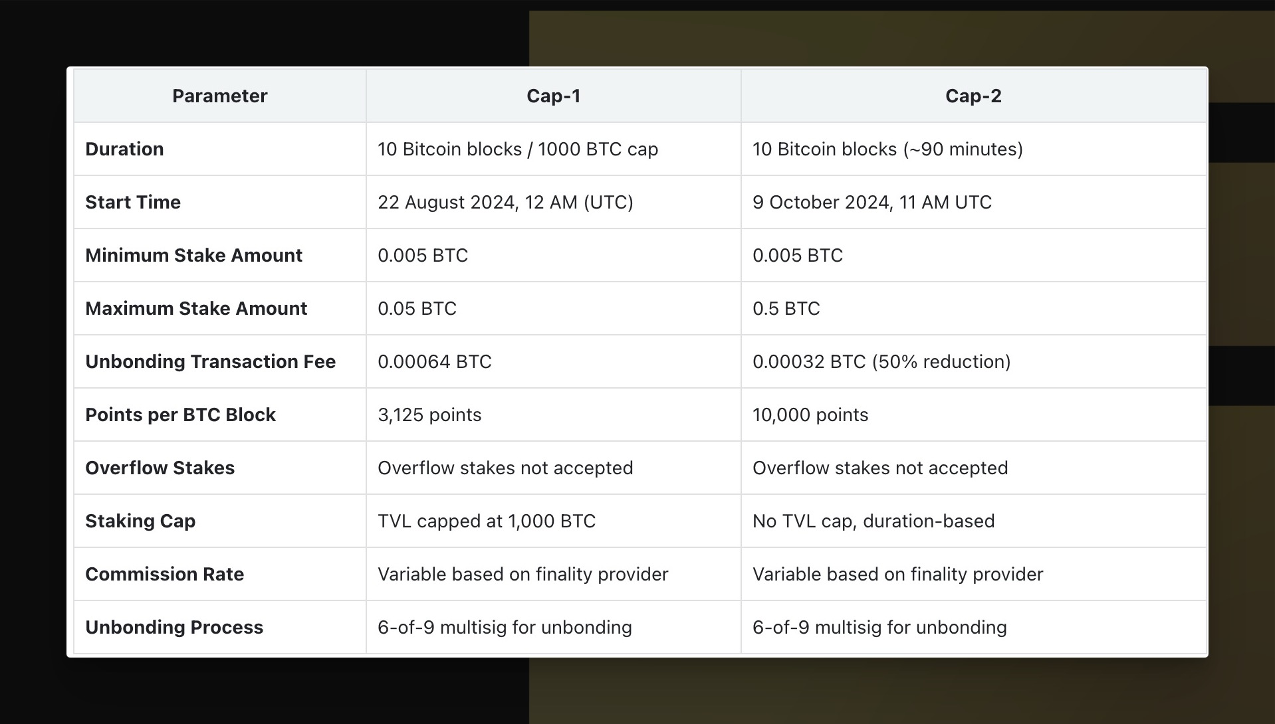Image resolution: width=1275 pixels, height=724 pixels.
Task: Select the Minimum Stake Amount label
Action: click(x=193, y=255)
